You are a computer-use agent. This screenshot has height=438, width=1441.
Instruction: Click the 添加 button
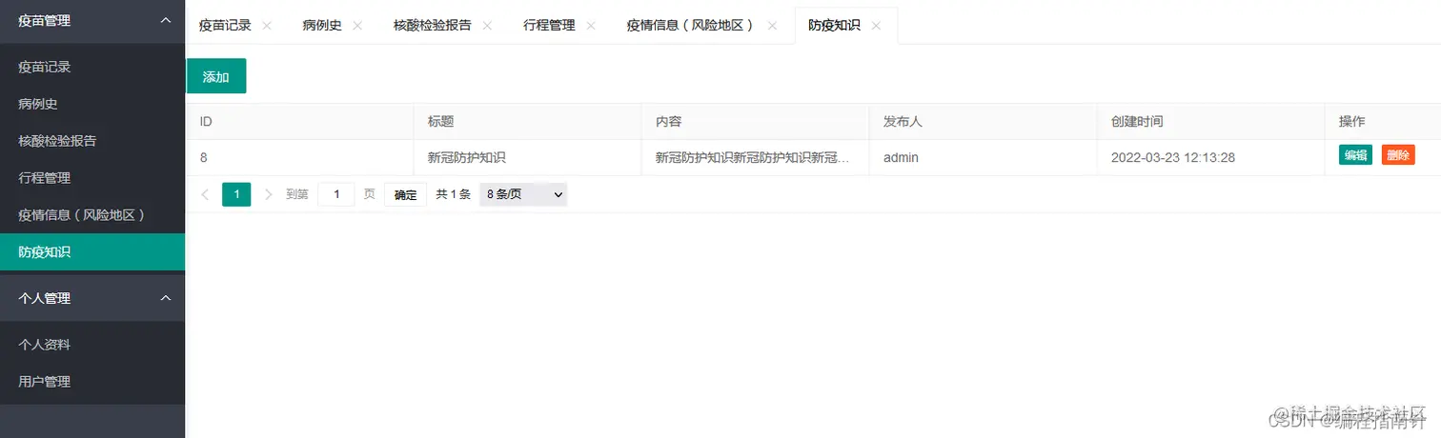pyautogui.click(x=216, y=76)
